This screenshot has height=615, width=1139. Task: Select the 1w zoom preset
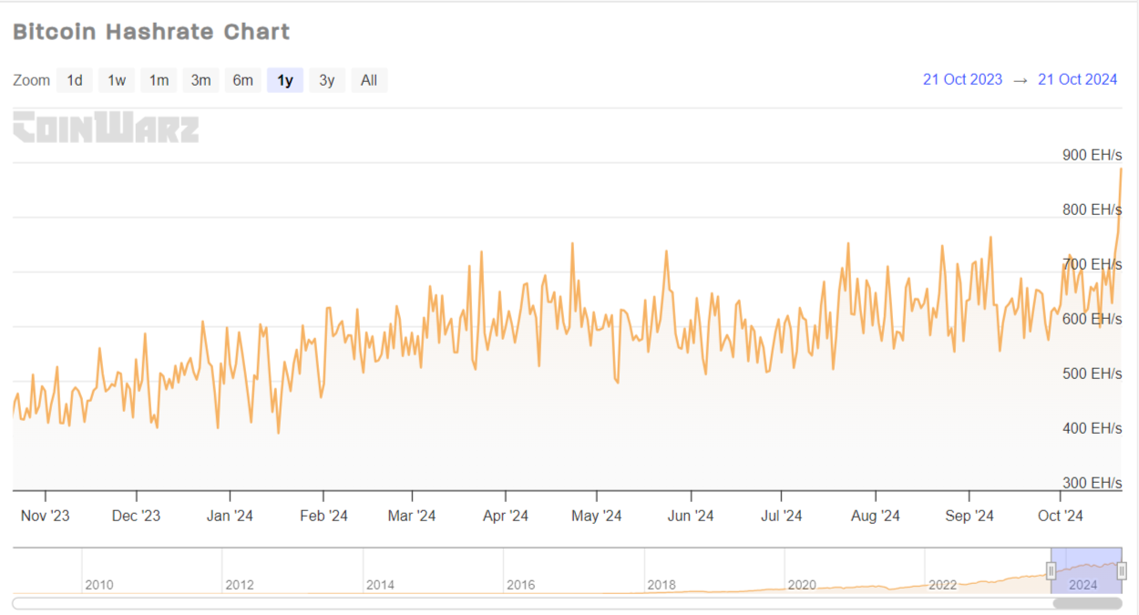pos(116,80)
